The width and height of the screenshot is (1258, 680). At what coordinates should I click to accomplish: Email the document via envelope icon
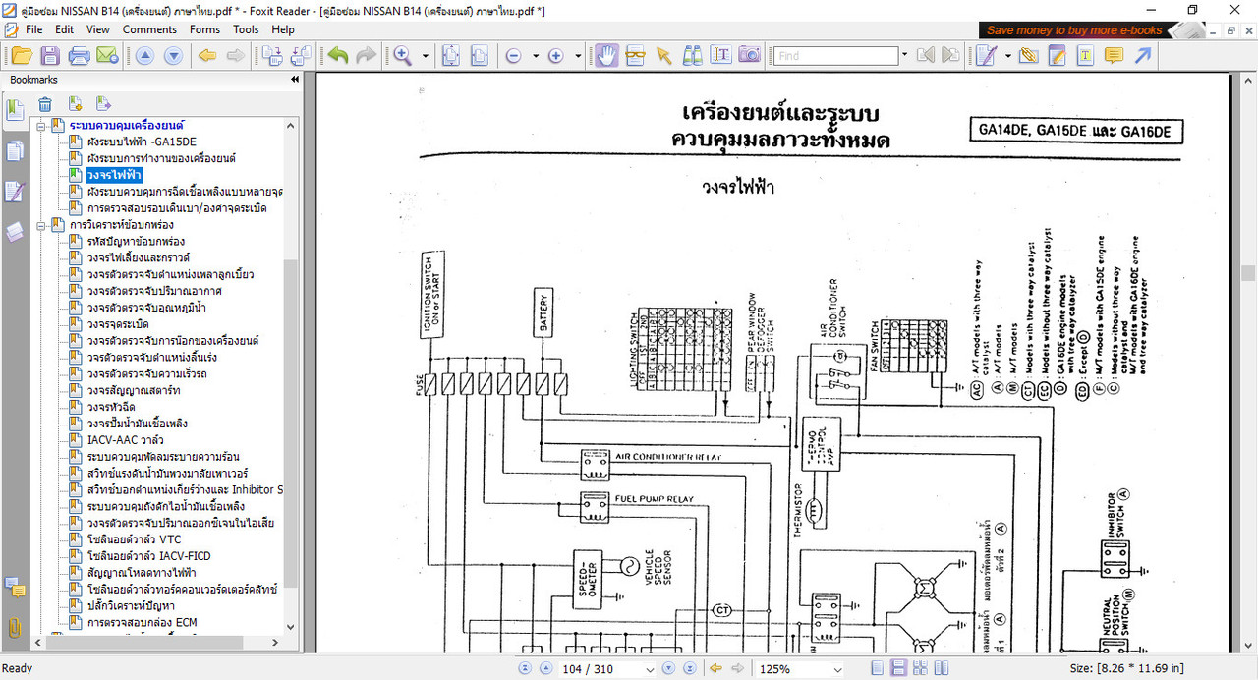point(106,56)
